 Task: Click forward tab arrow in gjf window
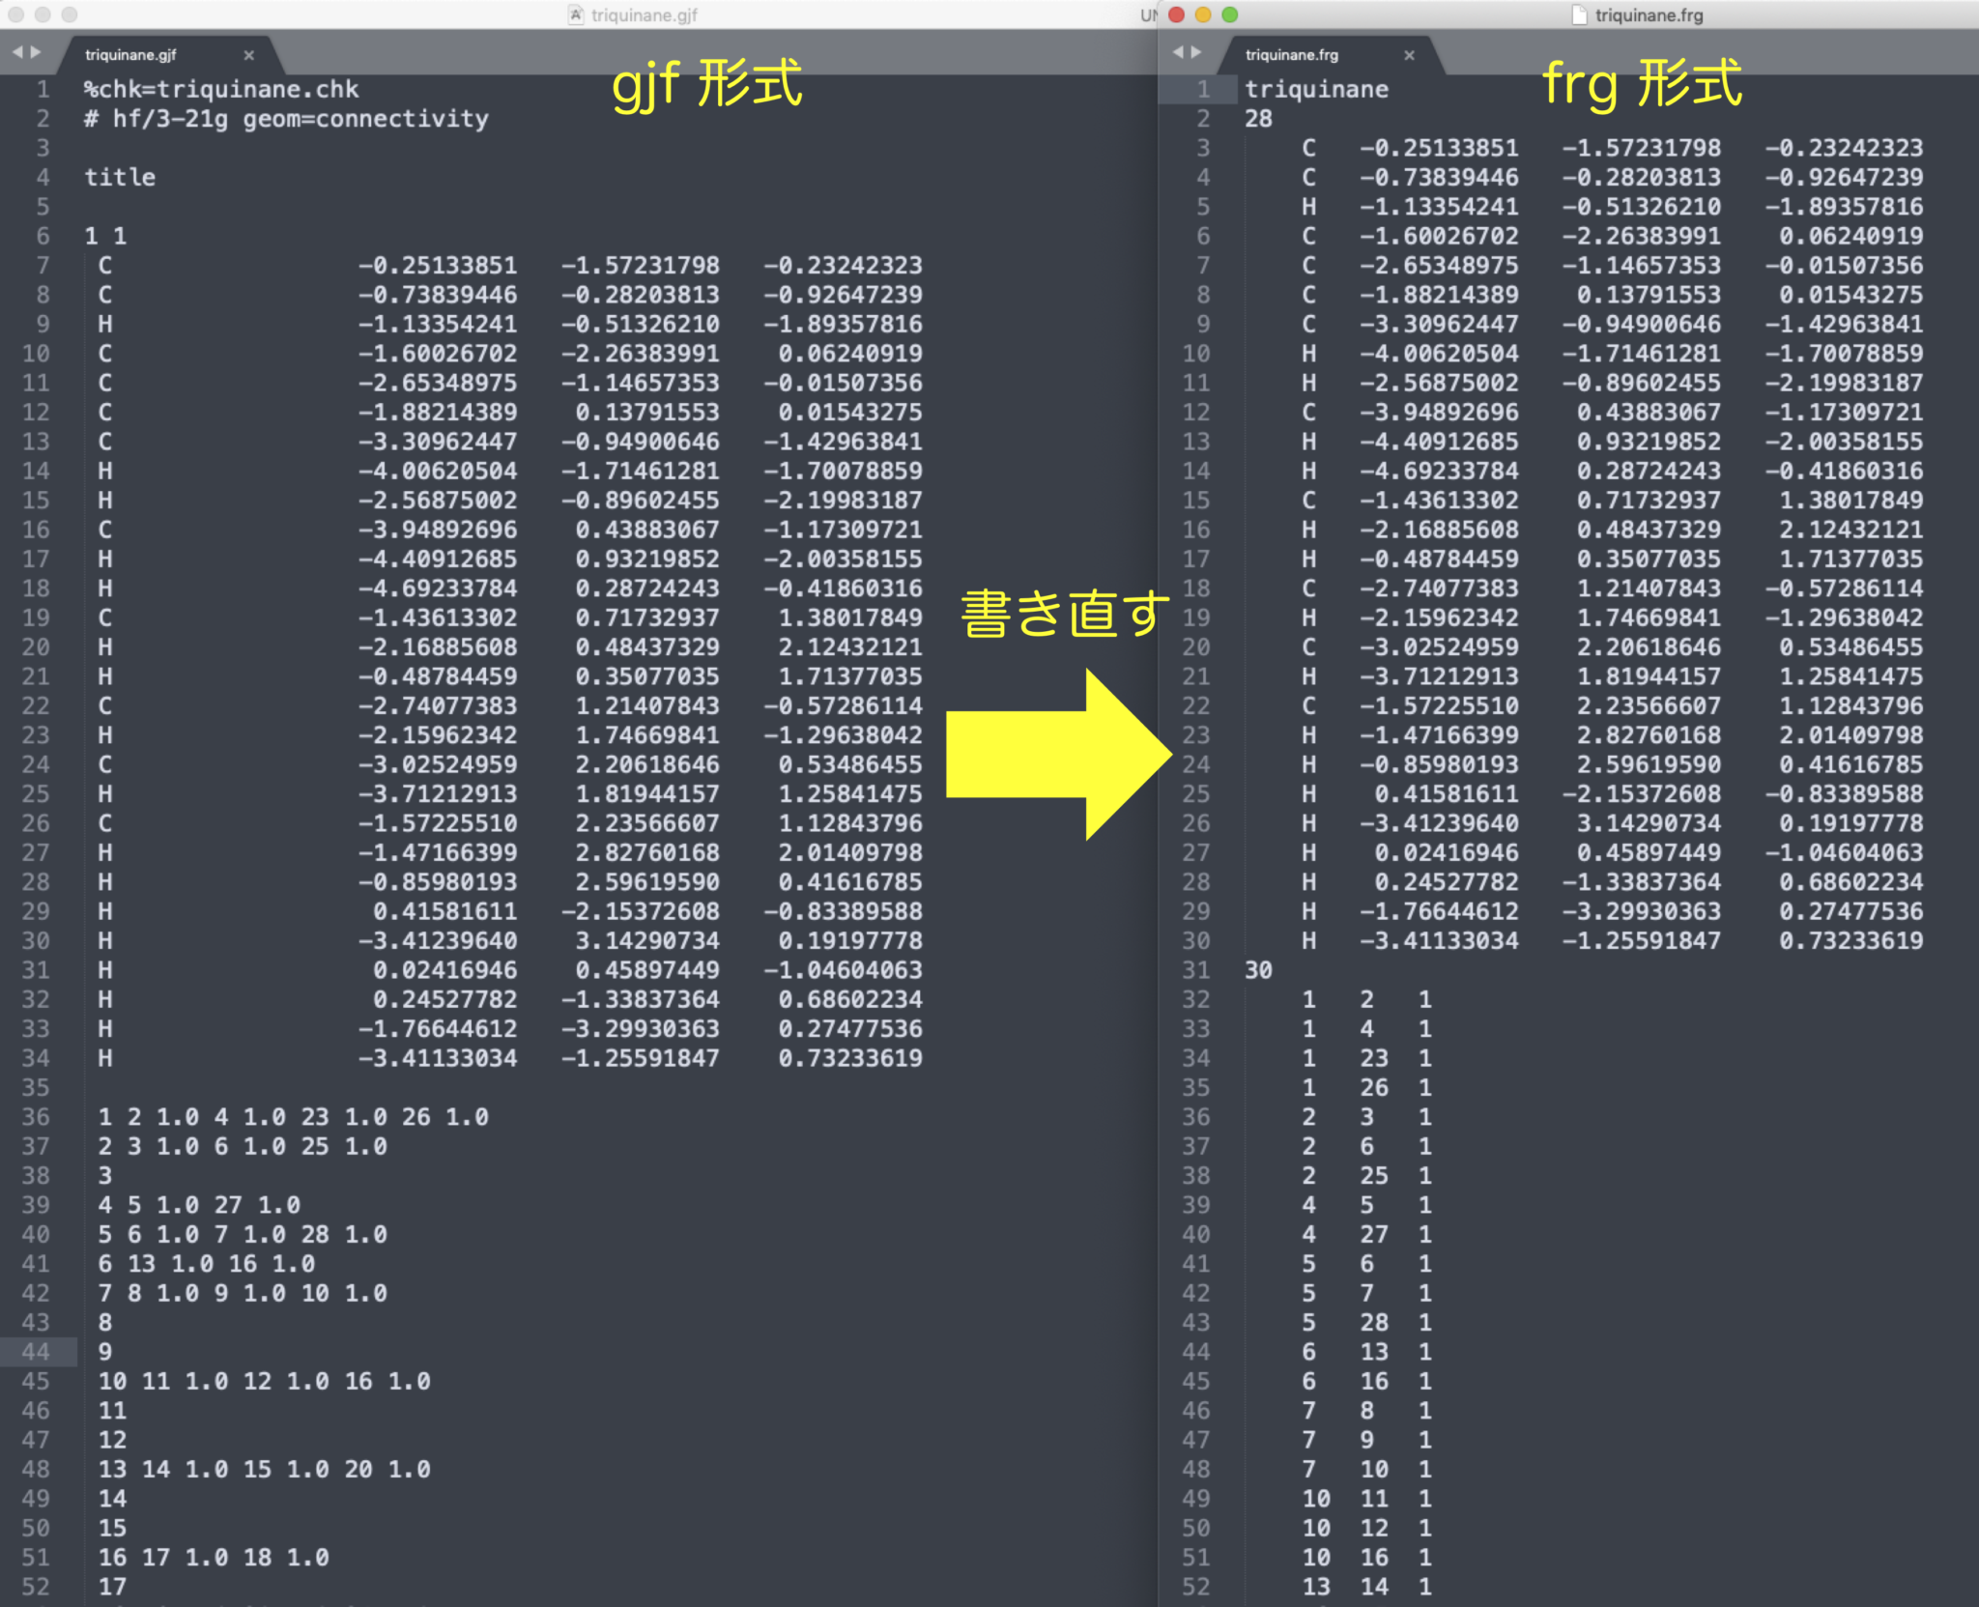[36, 53]
